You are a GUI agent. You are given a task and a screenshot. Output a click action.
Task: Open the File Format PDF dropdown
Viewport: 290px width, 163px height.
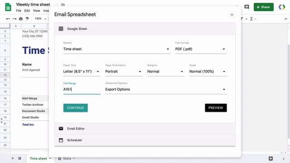[201, 49]
